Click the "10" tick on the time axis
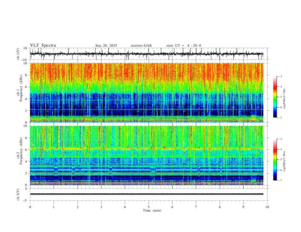This screenshot has width=301, height=232. point(267,207)
